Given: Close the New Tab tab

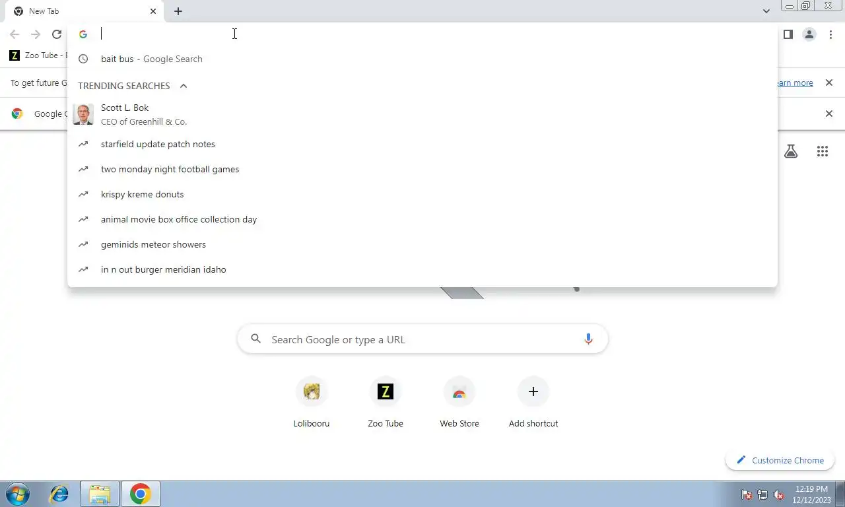Looking at the screenshot, I should (153, 11).
